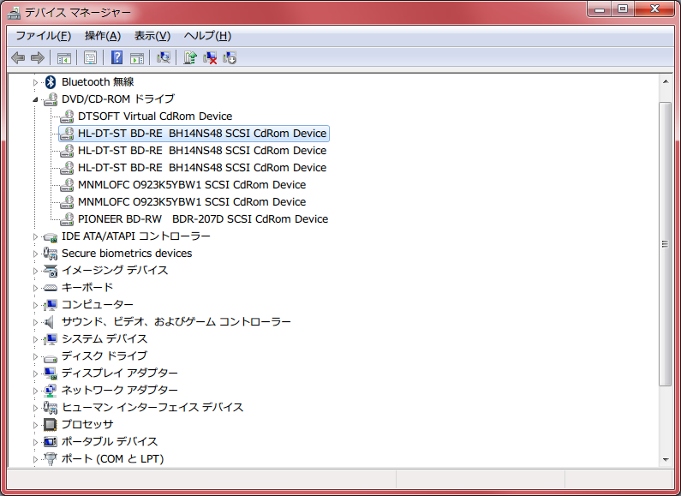This screenshot has width=681, height=496.
Task: Click the Device Manager title bar icon
Action: pos(14,13)
